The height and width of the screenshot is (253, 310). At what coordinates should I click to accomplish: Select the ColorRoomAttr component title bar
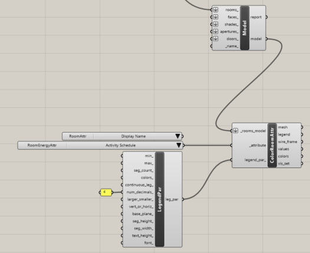pyautogui.click(x=272, y=145)
